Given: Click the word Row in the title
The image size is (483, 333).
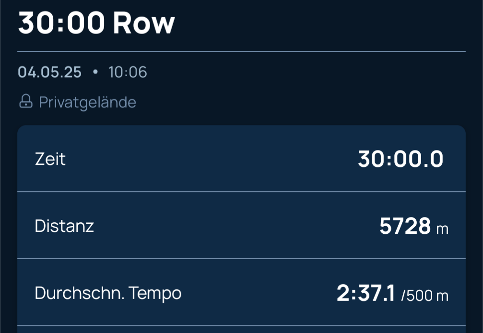Looking at the screenshot, I should tap(144, 23).
